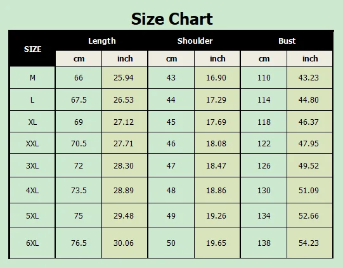Select the 6XL size row label
Viewport: 343px width, 268px height.
(x=32, y=243)
